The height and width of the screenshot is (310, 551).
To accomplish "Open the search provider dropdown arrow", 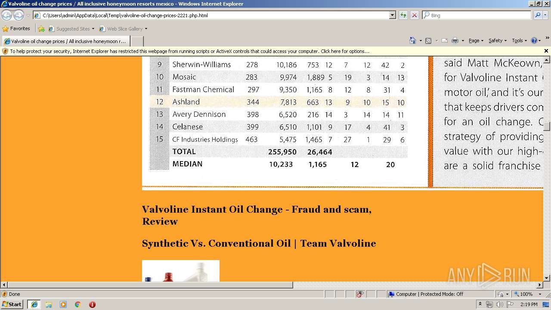I will coord(545,15).
